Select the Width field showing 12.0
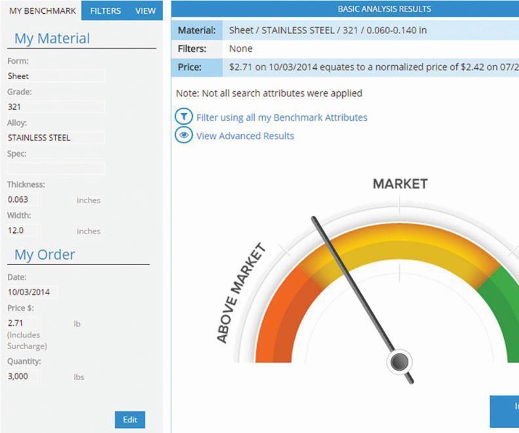Viewport: 519px width, 433px height. tap(23, 230)
